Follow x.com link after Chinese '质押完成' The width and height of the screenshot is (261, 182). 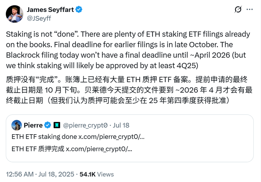99,148
